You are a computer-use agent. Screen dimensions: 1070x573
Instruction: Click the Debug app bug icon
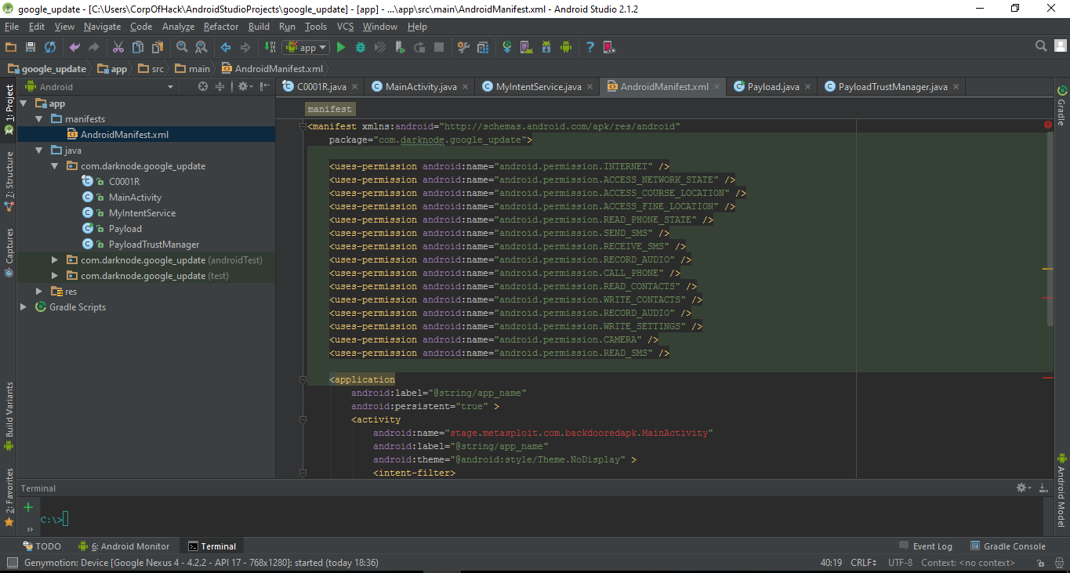(x=361, y=48)
